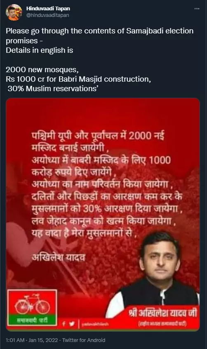Click the 'Rs 1000 cr for Babri Masjid' line
The image size is (207, 349).
[x=78, y=79]
